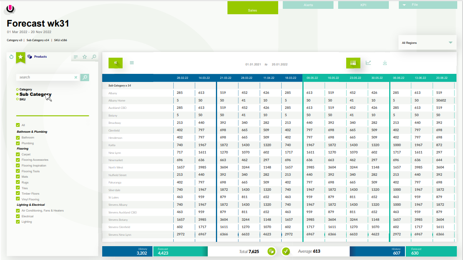Screen dimensions: 463x260
Task: Switch to the KPI tab
Action: coord(363,5)
